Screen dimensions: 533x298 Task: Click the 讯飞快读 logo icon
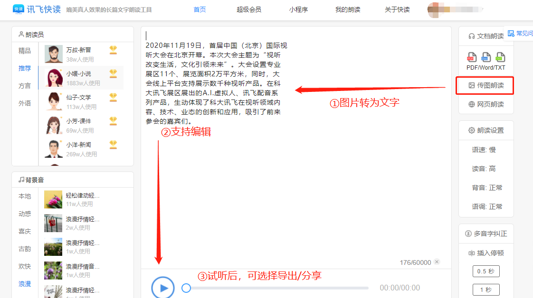pyautogui.click(x=19, y=9)
